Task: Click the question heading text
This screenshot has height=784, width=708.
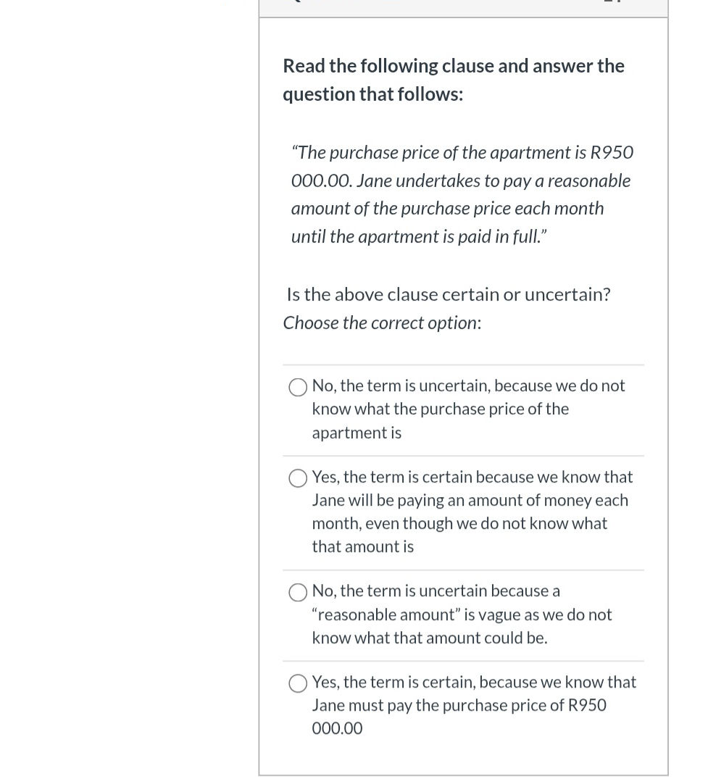Action: pos(454,79)
